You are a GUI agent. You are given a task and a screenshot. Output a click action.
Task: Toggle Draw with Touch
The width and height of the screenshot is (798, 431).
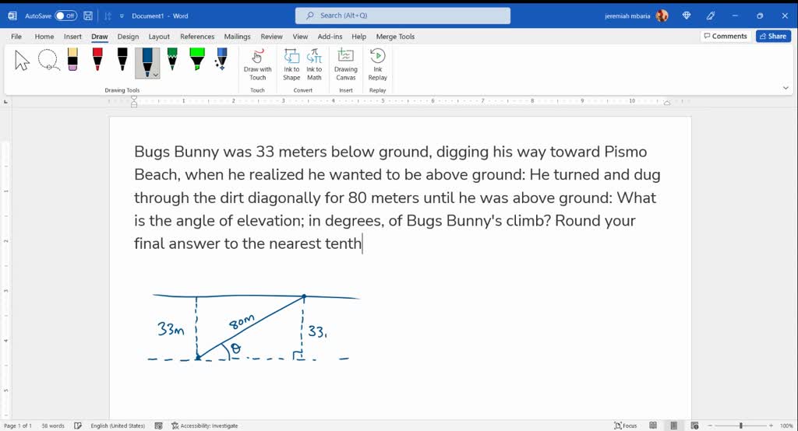point(257,65)
